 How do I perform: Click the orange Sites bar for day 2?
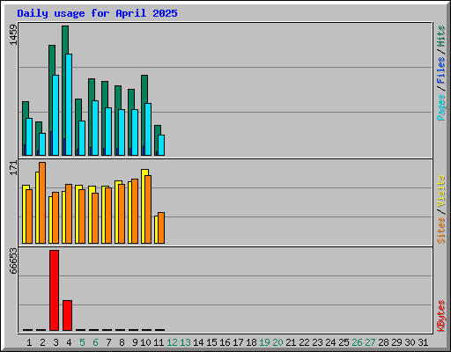tap(42, 202)
